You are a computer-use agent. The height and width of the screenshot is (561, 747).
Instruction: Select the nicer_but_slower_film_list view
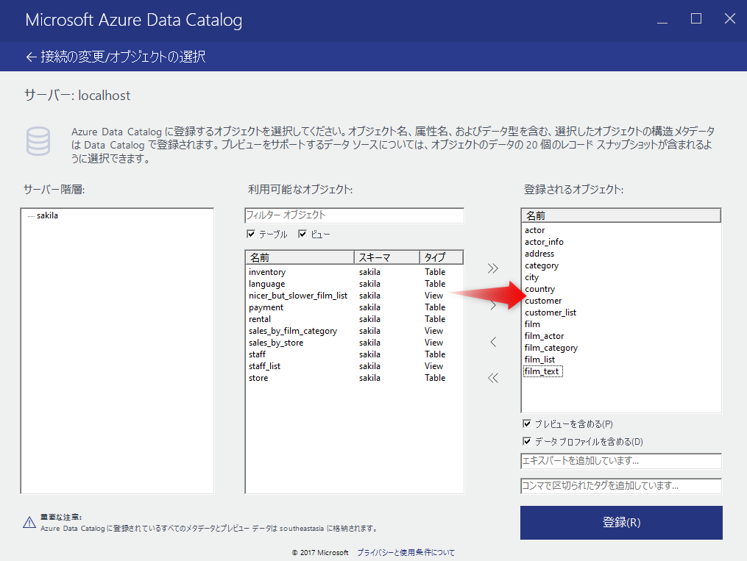354,296
